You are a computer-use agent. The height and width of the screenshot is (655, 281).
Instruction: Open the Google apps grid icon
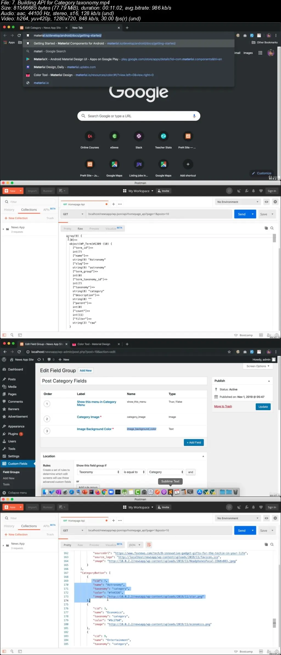(x=260, y=53)
